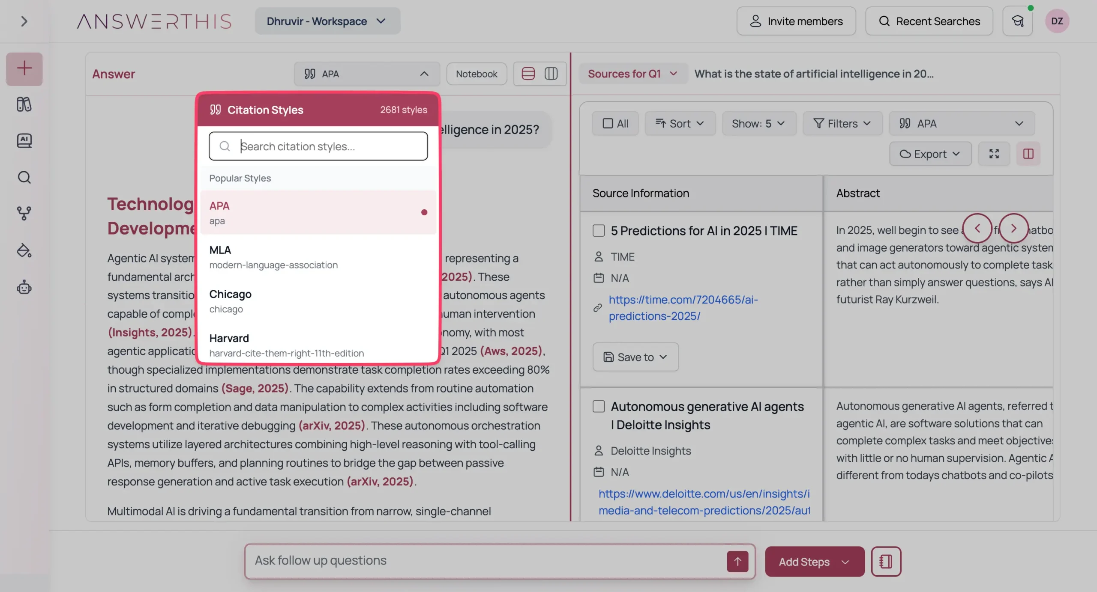The height and width of the screenshot is (592, 1097).
Task: Select the Chicago citation style
Action: [x=230, y=300]
